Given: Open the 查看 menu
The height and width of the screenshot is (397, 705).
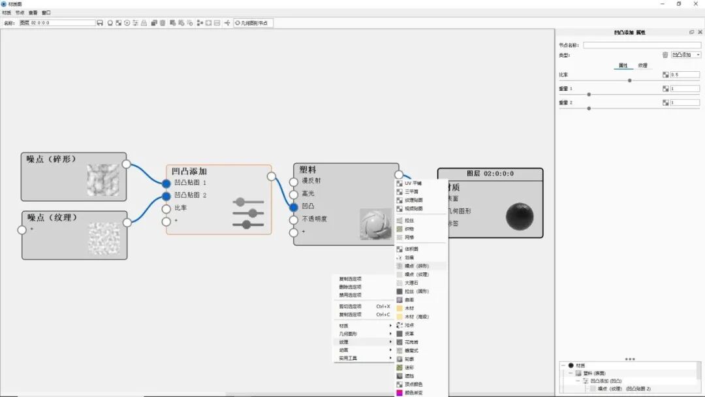Looking at the screenshot, I should click(31, 12).
